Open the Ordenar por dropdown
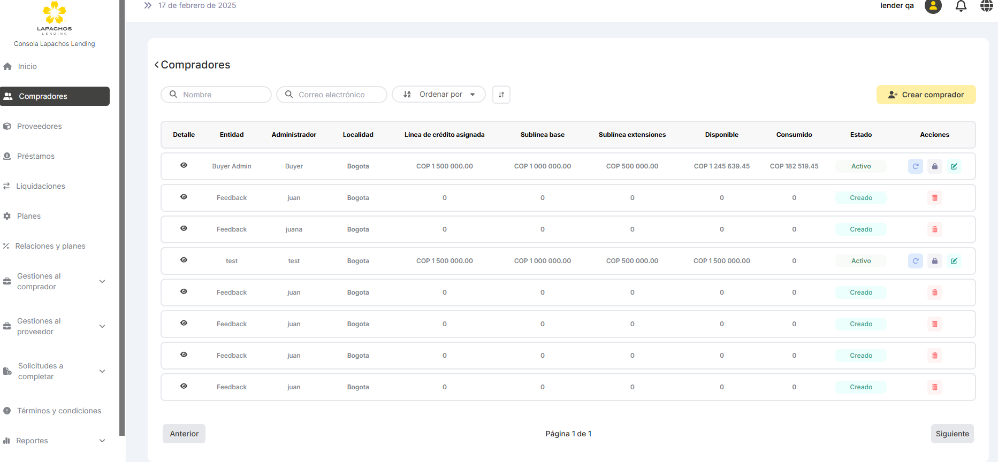Viewport: 998px width, 462px height. (x=438, y=95)
